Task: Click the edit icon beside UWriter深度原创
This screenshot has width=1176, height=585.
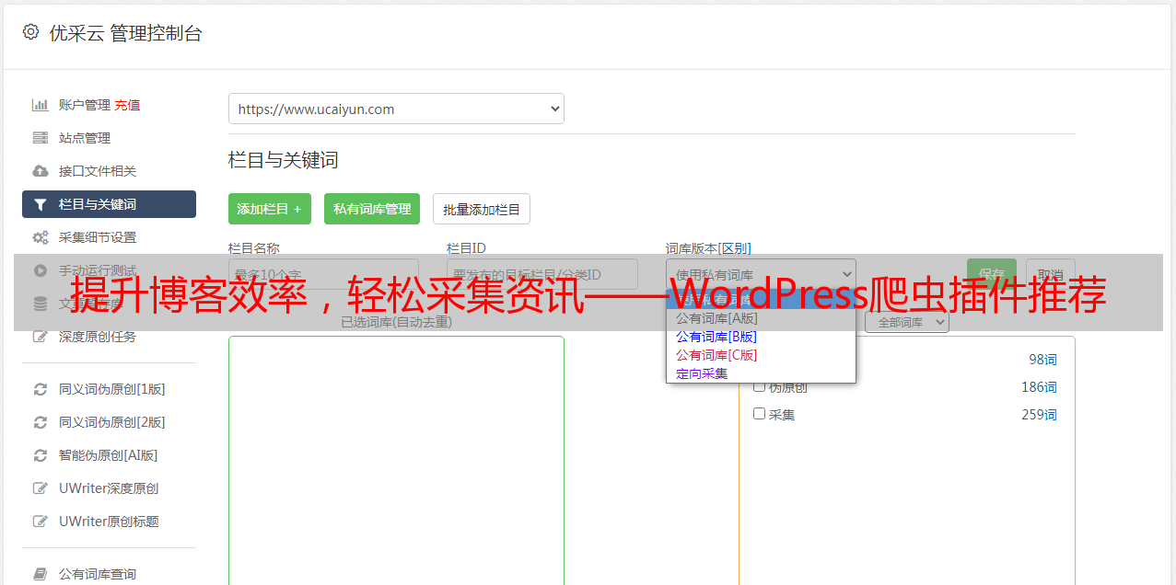Action: click(x=41, y=488)
